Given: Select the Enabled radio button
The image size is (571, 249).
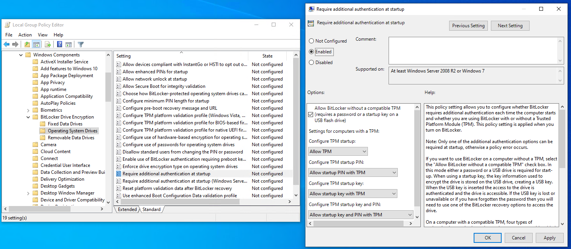Looking at the screenshot, I should pos(311,52).
